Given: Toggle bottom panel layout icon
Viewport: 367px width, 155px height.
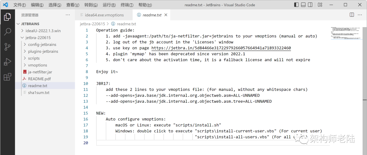Looking at the screenshot, I should coord(303,5).
